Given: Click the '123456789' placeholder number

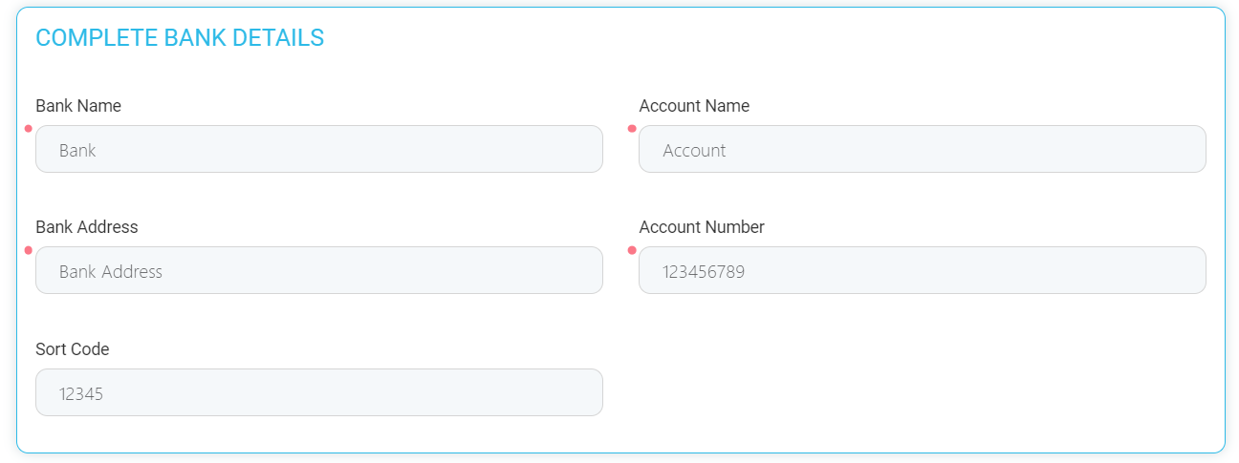Looking at the screenshot, I should click(x=704, y=272).
